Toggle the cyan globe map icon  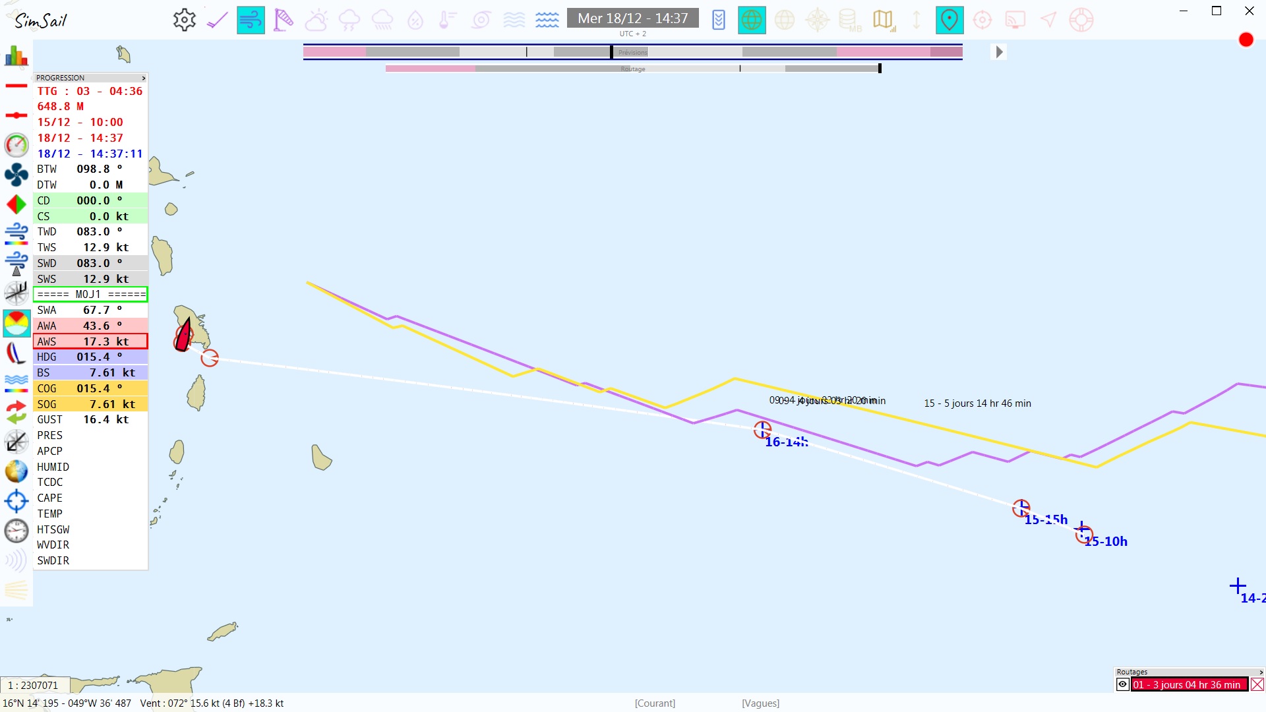752,20
